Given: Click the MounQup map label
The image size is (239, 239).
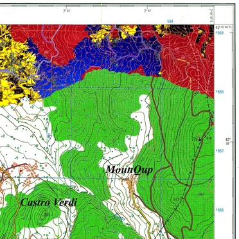Looking at the screenshot, I should [129, 170].
